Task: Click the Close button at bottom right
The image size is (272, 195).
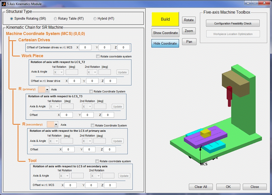Action: pos(255,187)
